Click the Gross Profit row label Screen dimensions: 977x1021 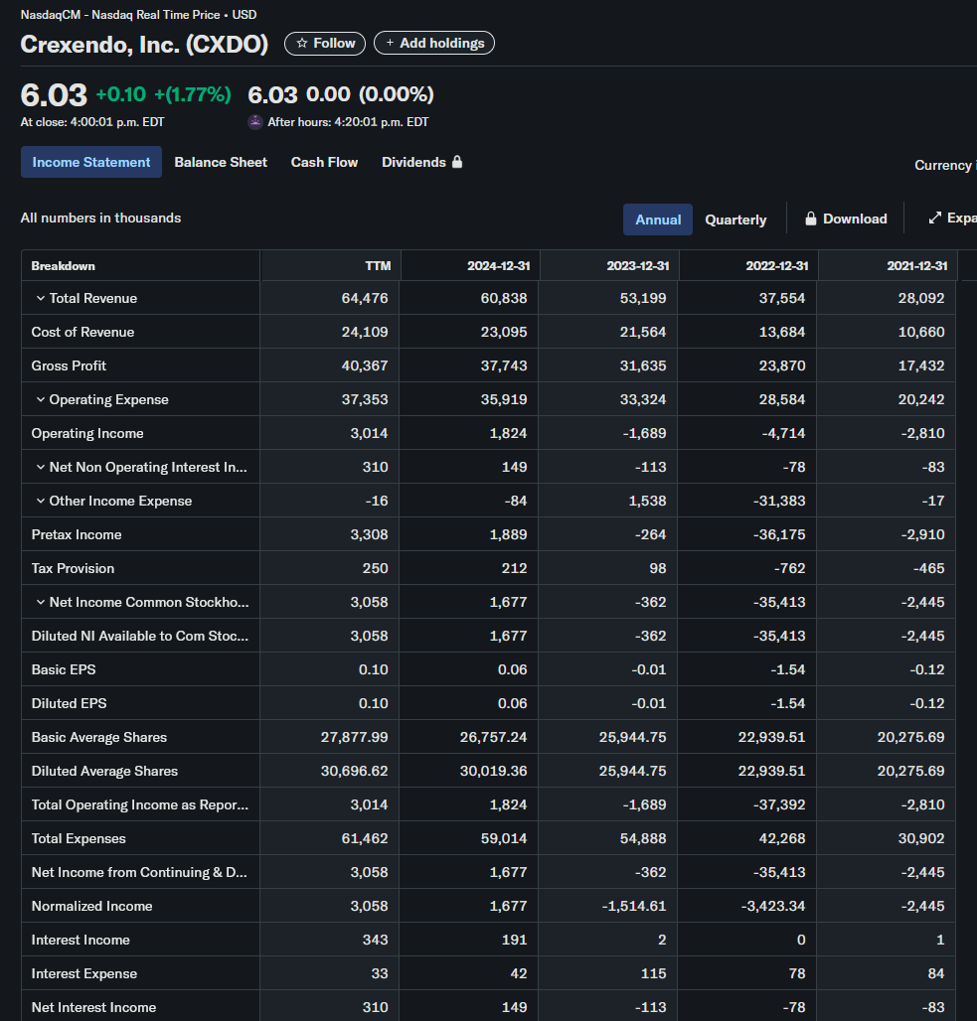click(69, 365)
